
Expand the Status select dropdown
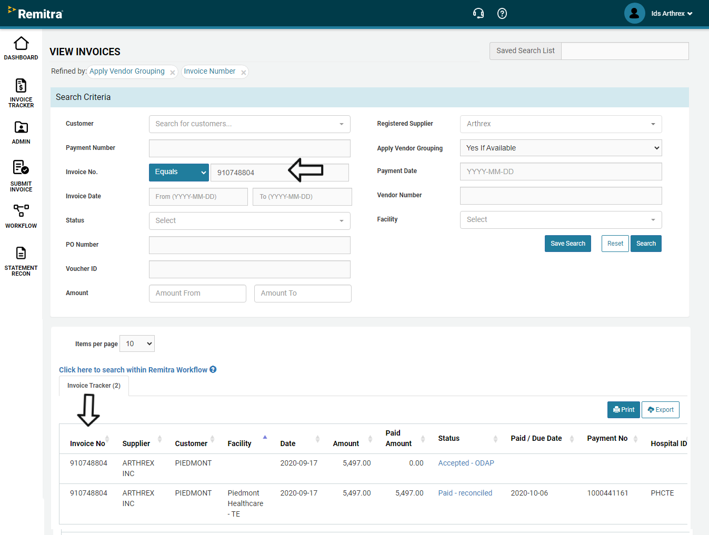[249, 221]
